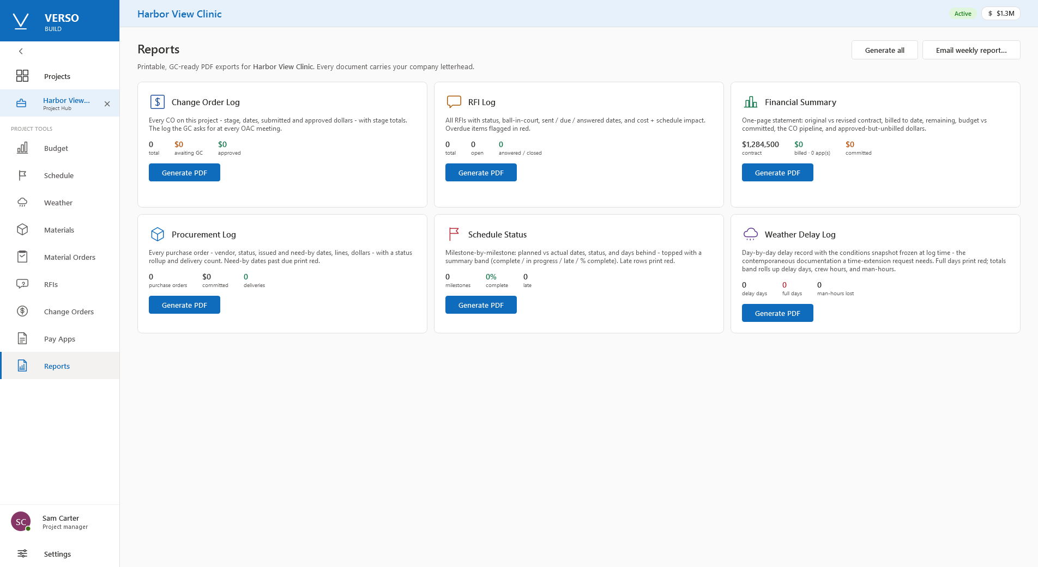Generate PDF for Change Order Log
The image size is (1038, 567).
[x=184, y=173]
